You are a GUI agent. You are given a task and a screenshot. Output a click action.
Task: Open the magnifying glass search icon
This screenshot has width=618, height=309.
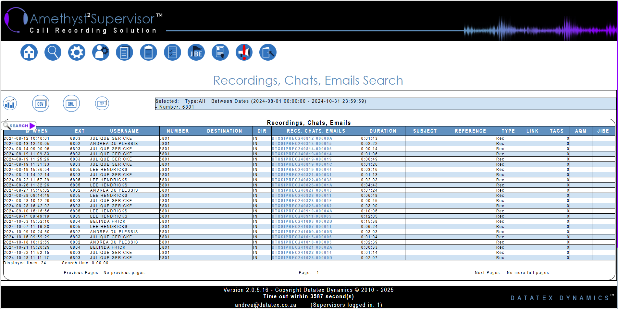click(x=53, y=52)
